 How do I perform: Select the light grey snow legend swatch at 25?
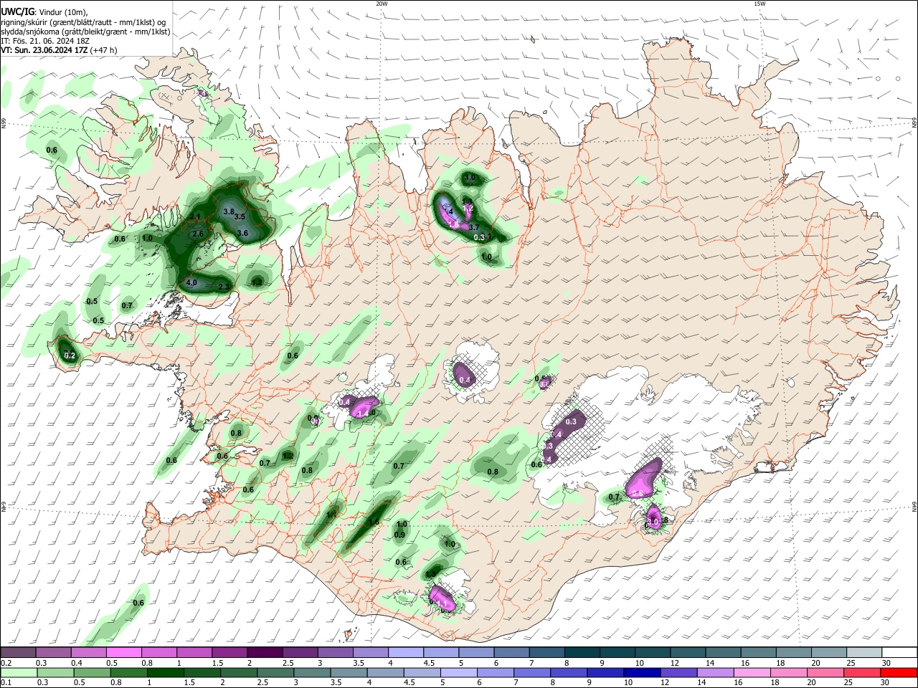865,653
